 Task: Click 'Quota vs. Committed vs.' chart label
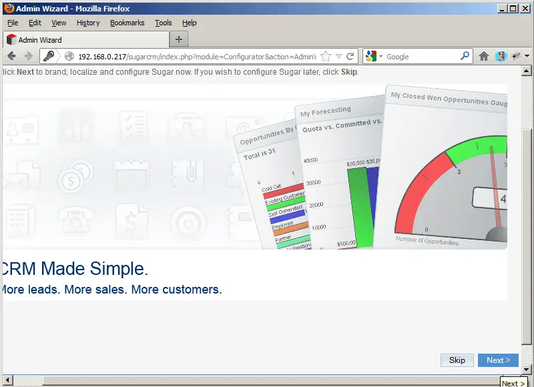[342, 125]
